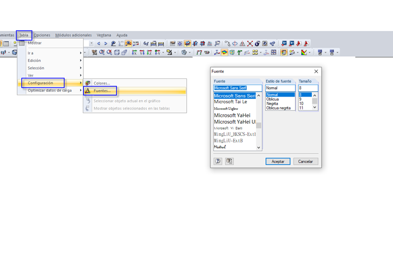This screenshot has width=393, height=258.
Task: Click the font list scrollbar thumb
Action: (x=259, y=125)
